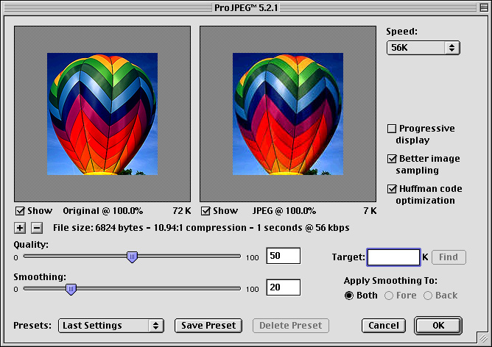This screenshot has width=492, height=347.
Task: Open the Presets Last Settings dropdown
Action: click(x=111, y=325)
